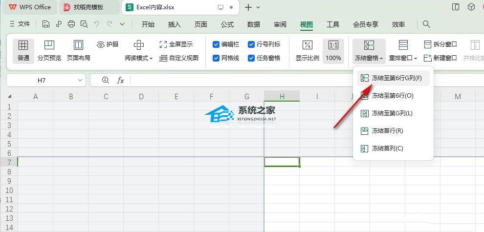Open Page Break Preview (分页预览)
484x232 pixels.
point(49,51)
